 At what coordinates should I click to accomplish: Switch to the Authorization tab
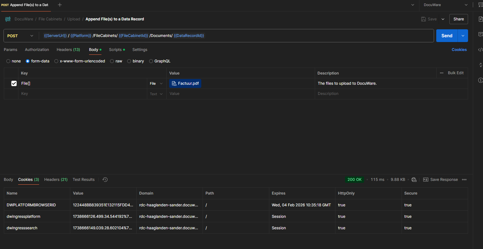[x=37, y=50]
